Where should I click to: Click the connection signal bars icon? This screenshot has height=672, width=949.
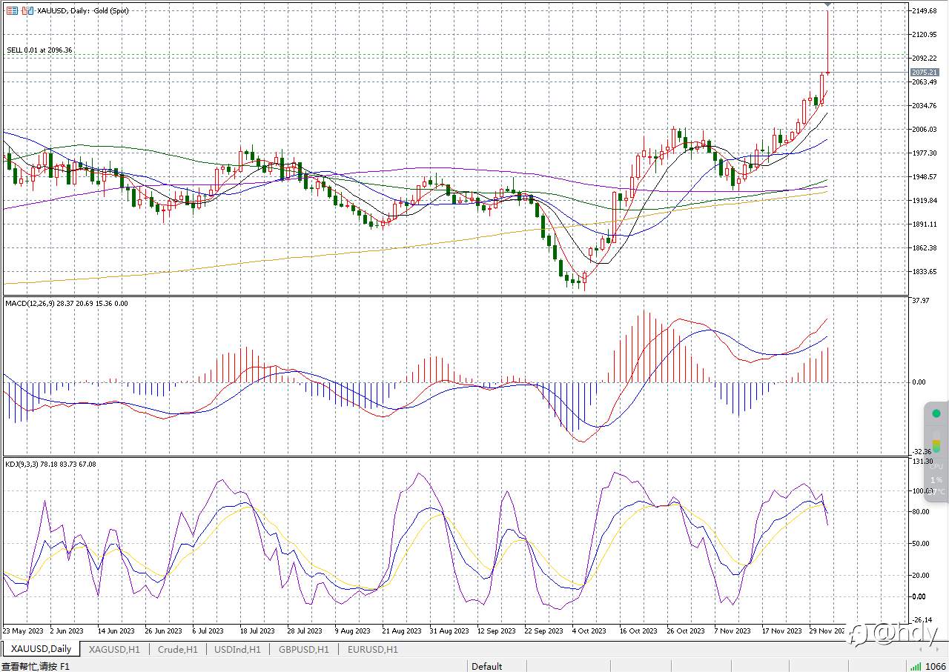(x=916, y=666)
